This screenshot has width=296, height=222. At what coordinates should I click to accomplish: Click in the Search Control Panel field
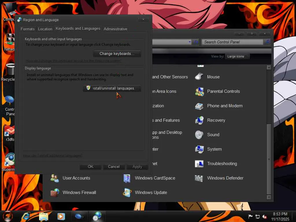pos(232,42)
